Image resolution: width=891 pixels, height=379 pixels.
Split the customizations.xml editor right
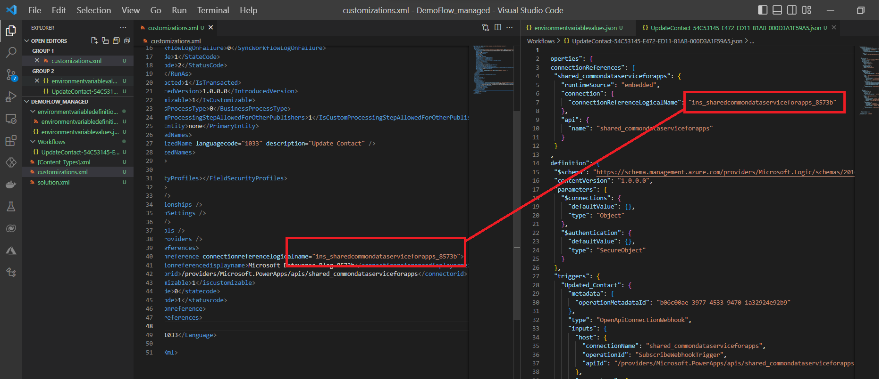tap(498, 27)
